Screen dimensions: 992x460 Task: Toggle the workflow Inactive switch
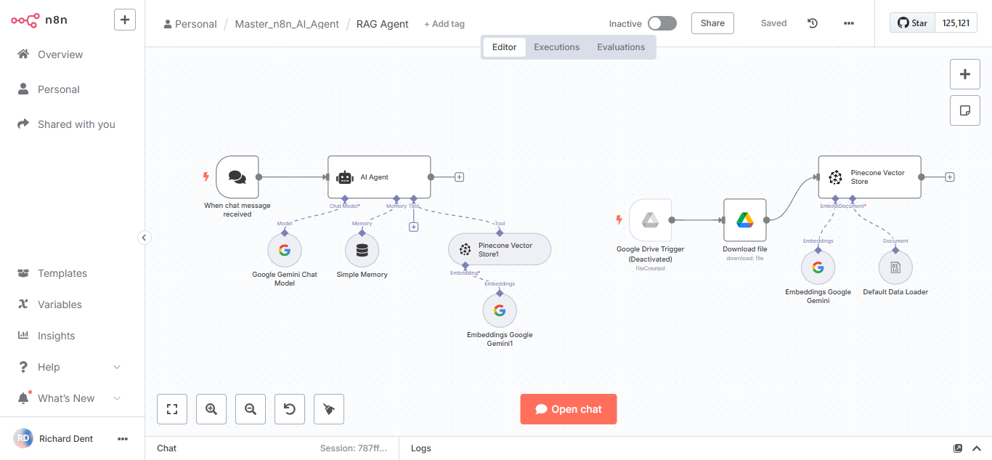662,23
